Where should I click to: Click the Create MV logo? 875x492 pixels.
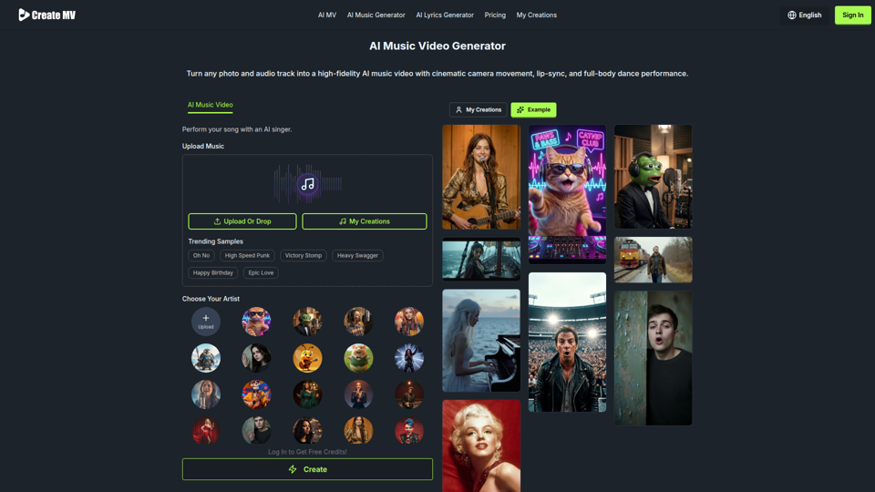(x=46, y=15)
